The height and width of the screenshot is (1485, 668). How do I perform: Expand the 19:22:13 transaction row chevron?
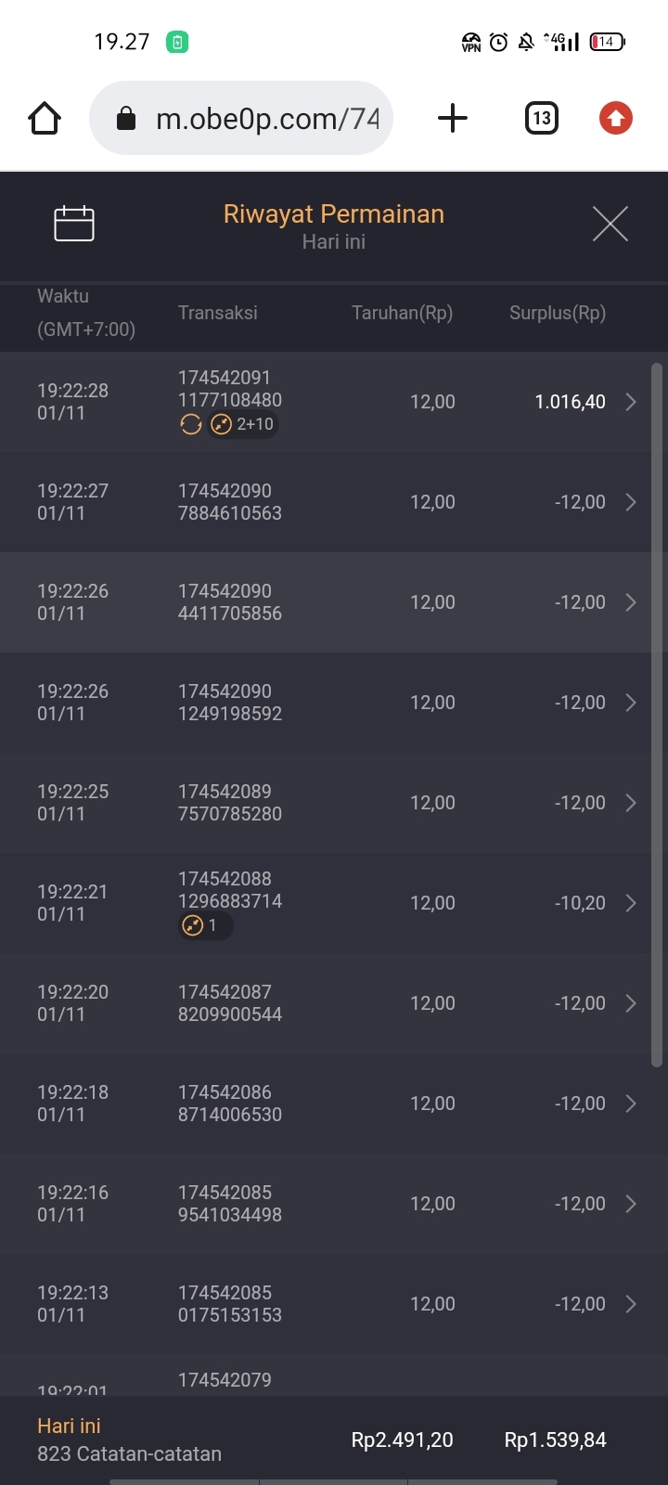(631, 1304)
